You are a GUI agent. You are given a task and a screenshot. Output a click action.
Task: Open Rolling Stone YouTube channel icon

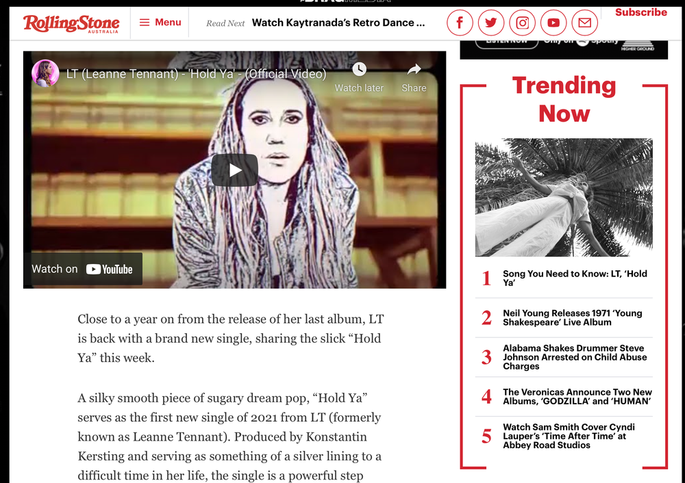tap(553, 23)
